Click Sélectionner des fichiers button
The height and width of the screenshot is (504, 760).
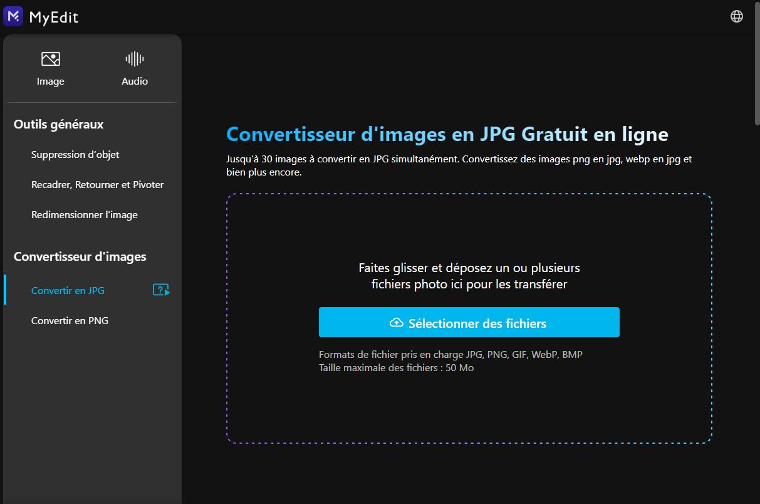[469, 322]
